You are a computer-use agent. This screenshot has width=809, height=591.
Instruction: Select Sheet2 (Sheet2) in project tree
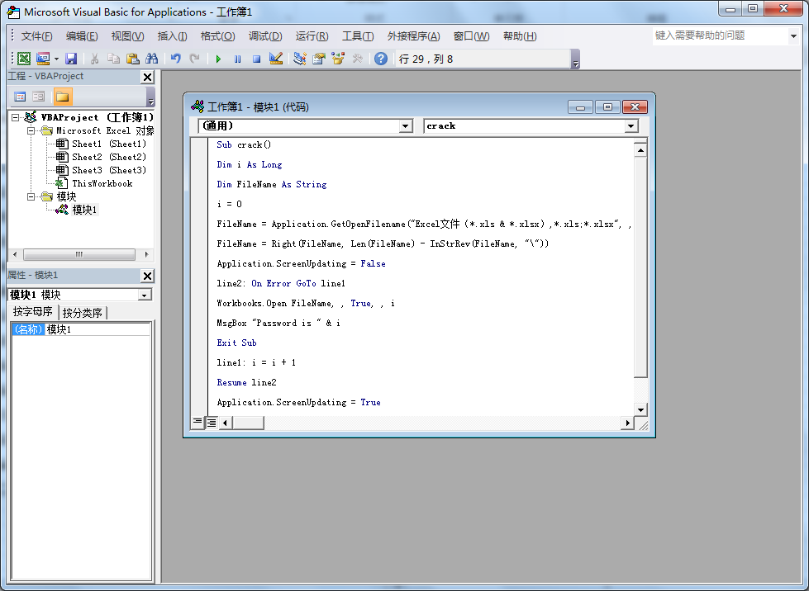coord(101,157)
